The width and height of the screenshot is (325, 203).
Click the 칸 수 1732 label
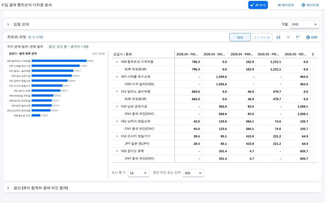click(36, 37)
